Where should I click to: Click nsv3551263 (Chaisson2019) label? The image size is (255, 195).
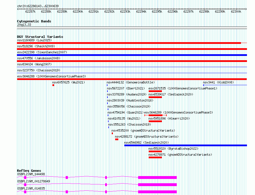[130, 124]
